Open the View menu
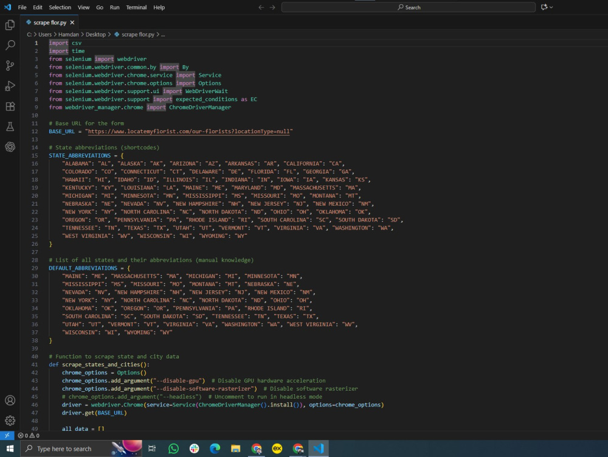Viewport: 608px width, 457px height. click(83, 7)
